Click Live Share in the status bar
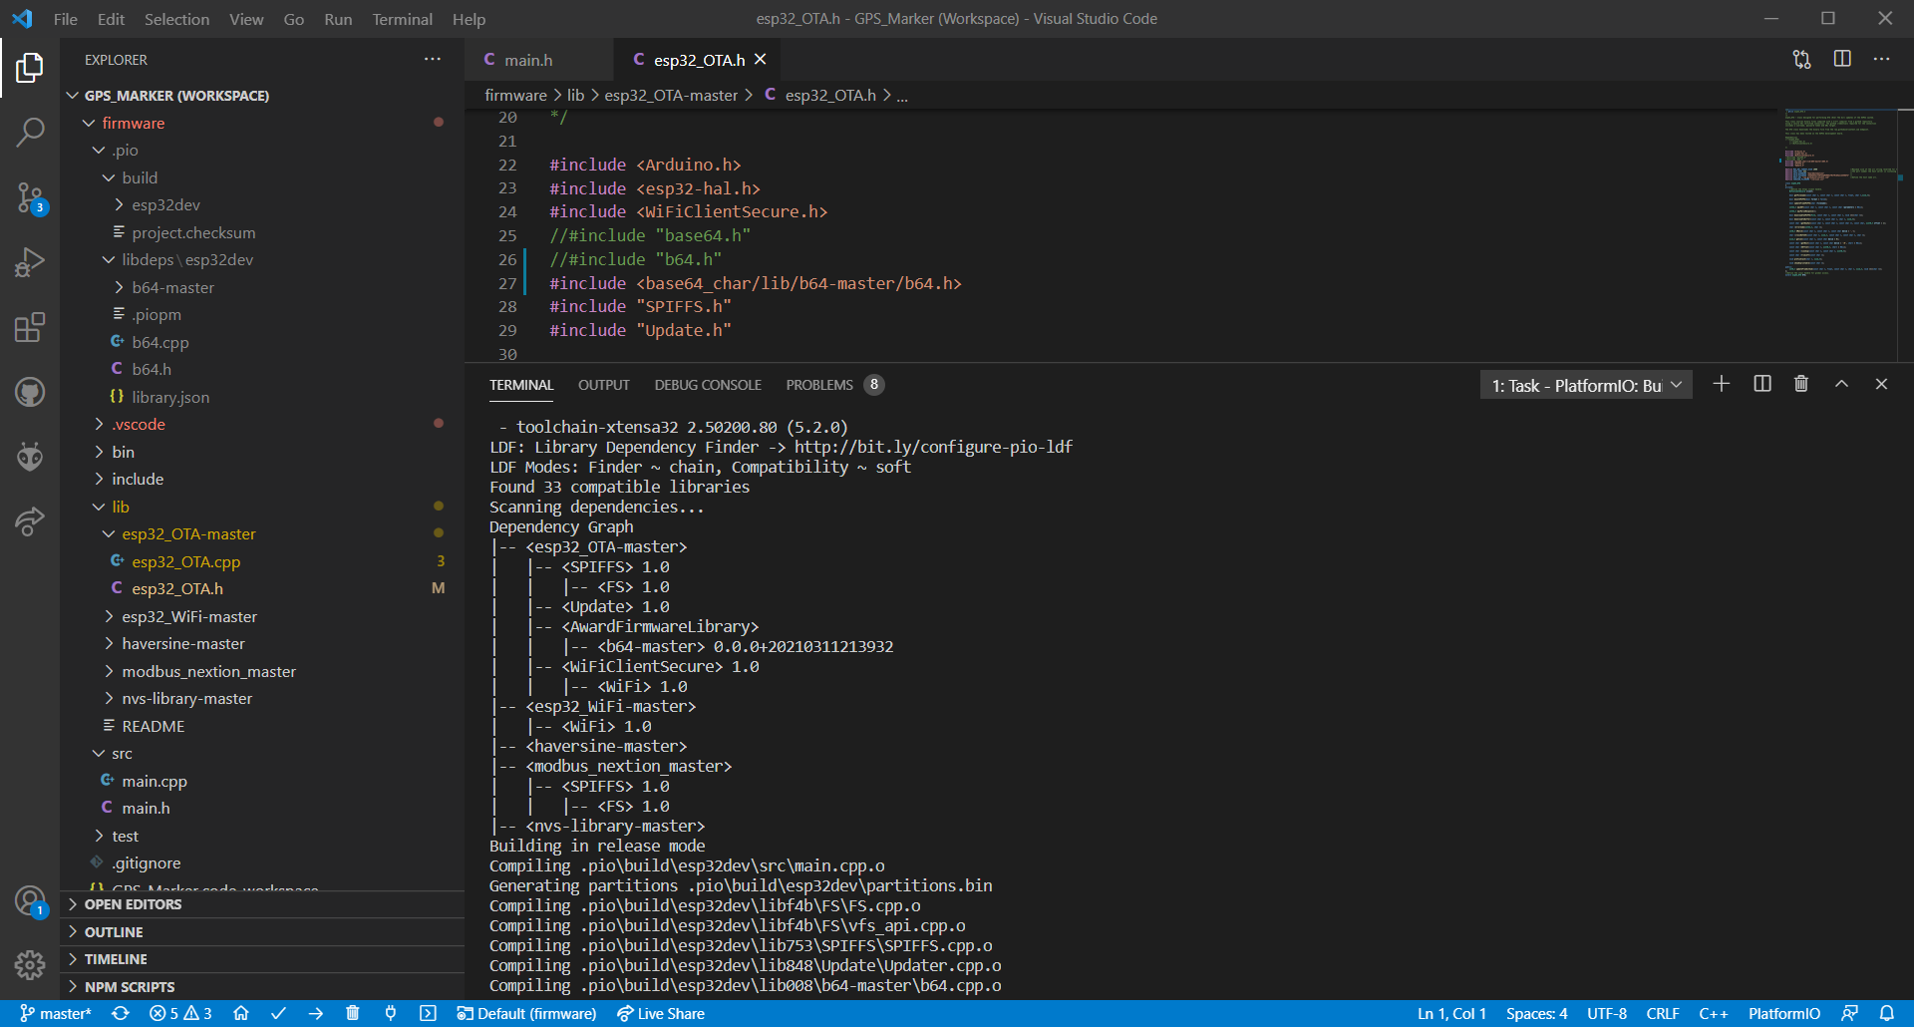The height and width of the screenshot is (1027, 1914). pyautogui.click(x=661, y=1013)
